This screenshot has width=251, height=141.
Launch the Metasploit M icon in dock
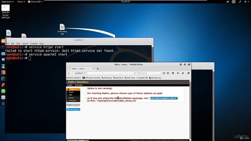point(3,60)
